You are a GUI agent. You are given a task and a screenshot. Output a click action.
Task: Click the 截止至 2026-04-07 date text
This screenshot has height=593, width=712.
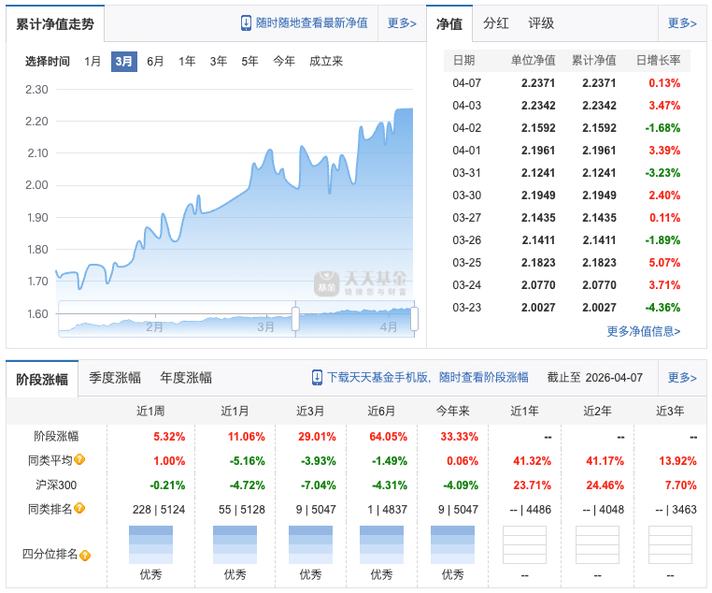(595, 378)
